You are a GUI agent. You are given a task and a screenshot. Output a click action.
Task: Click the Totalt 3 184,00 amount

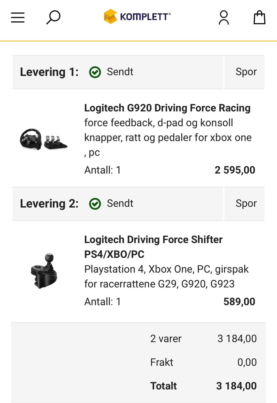coord(236,386)
